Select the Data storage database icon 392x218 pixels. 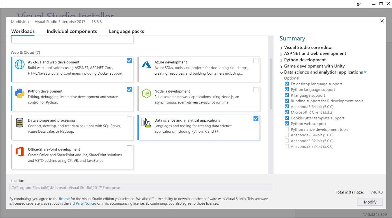click(x=19, y=122)
